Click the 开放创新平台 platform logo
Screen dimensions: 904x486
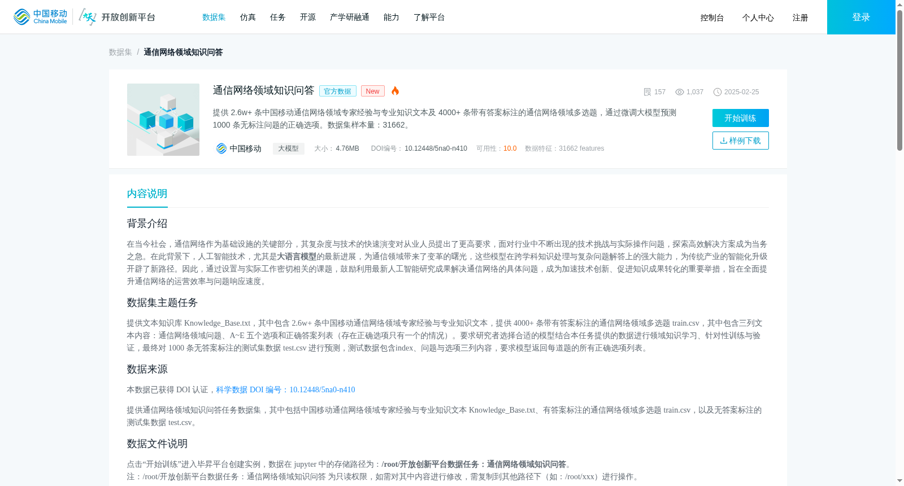117,17
